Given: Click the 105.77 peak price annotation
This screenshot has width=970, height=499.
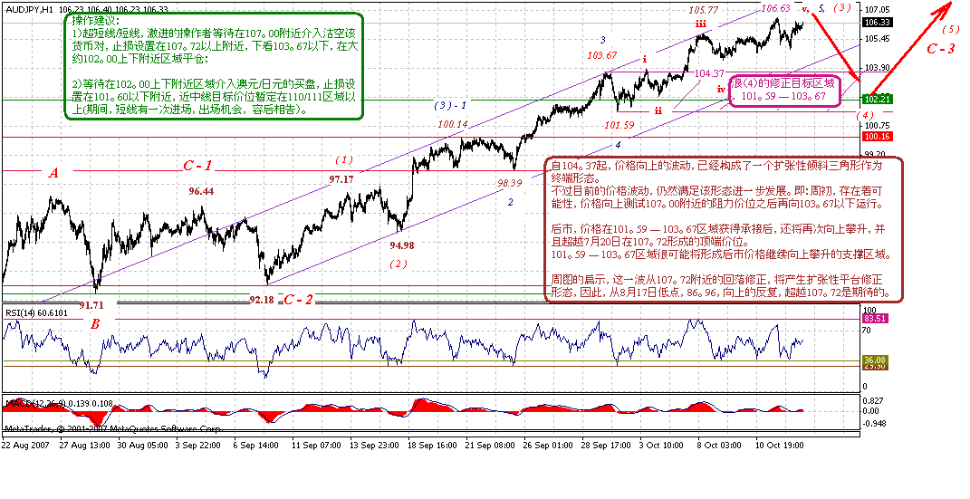Looking at the screenshot, I should coord(704,10).
